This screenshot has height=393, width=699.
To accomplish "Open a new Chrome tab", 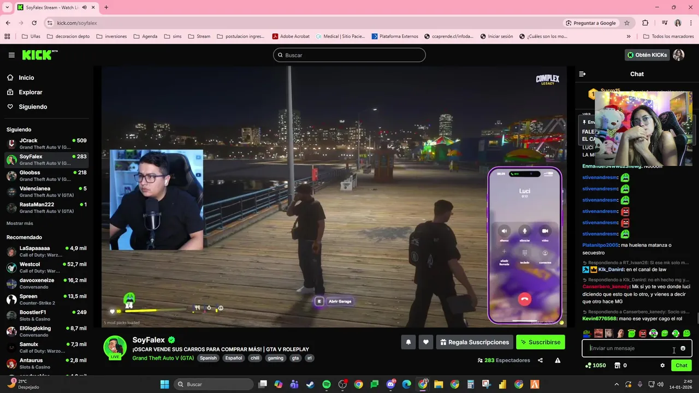I will 106,8.
